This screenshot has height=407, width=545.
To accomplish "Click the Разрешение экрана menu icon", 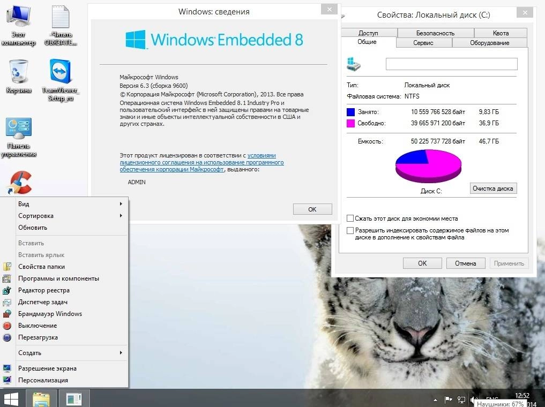I will coord(7,368).
